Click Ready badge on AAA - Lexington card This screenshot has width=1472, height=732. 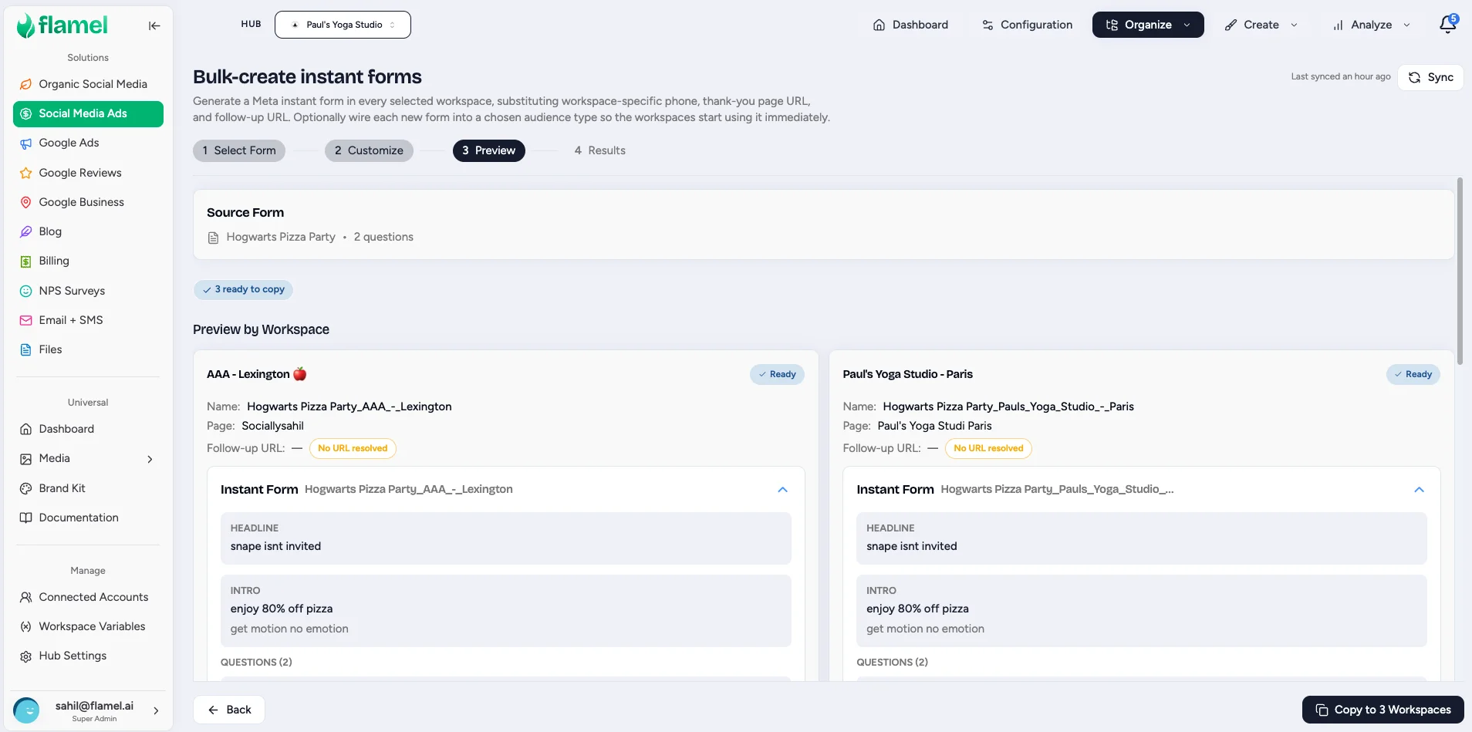pyautogui.click(x=777, y=374)
